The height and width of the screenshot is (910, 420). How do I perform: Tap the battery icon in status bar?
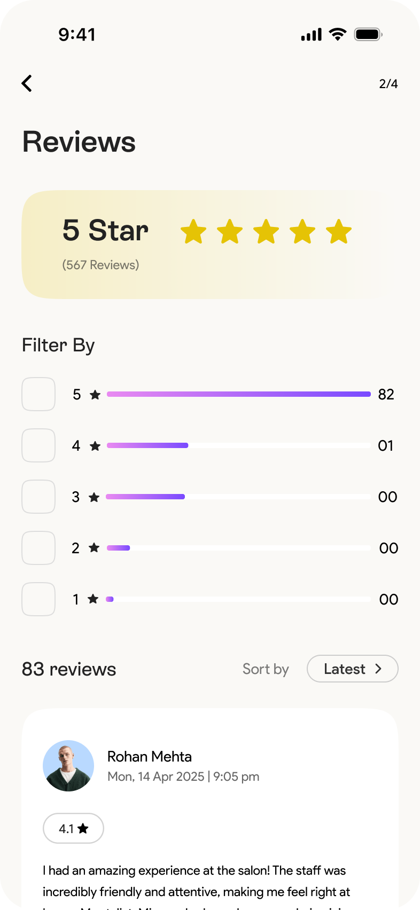click(x=368, y=34)
